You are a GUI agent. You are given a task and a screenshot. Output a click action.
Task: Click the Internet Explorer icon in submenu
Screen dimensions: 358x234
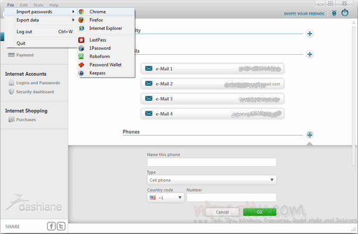click(82, 28)
